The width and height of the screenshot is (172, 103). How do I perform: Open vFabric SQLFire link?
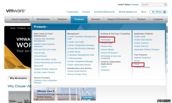click(141, 46)
